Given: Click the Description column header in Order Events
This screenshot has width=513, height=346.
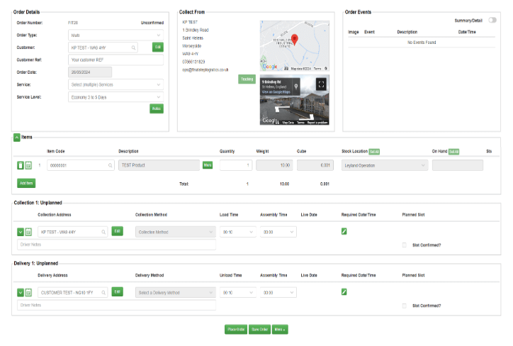Looking at the screenshot, I should coord(407,32).
